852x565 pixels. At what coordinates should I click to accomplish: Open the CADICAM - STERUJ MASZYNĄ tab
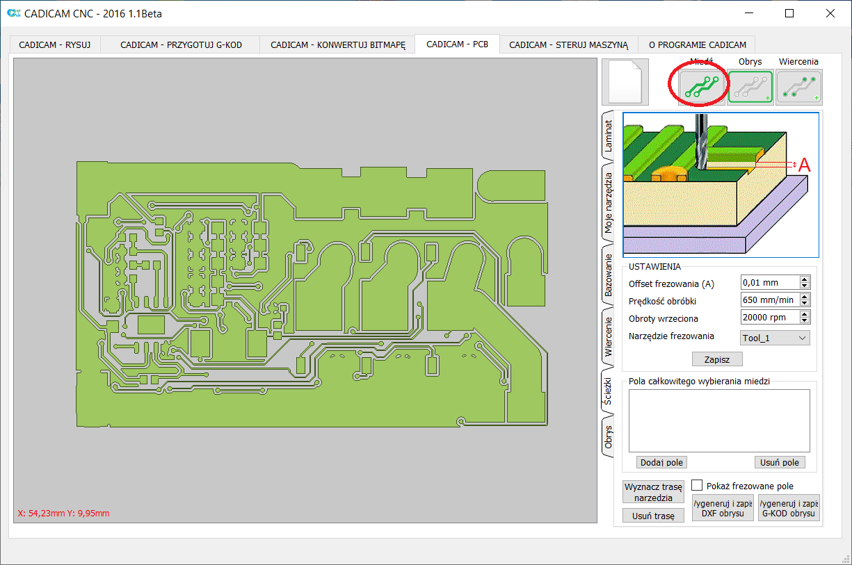[568, 45]
